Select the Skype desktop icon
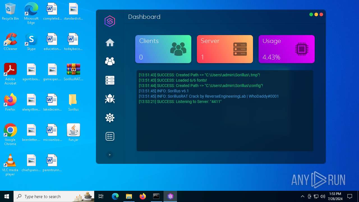 31,42
